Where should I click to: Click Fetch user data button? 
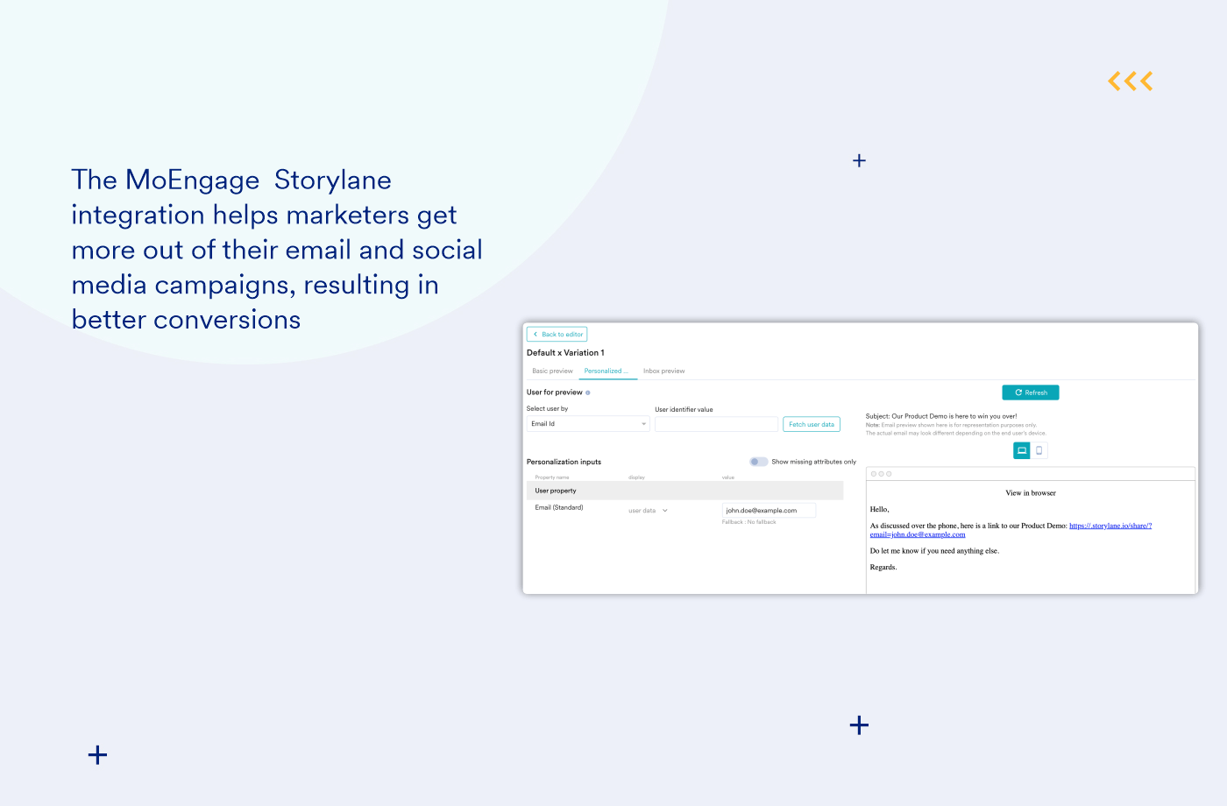[x=812, y=424]
